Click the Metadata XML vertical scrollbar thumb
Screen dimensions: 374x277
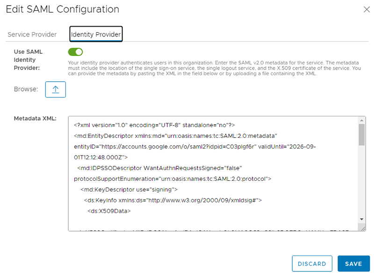tap(361, 135)
